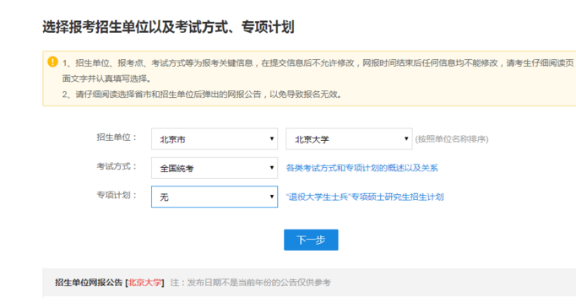Open the 退役大学生士兵 special plan link
This screenshot has width=576, height=308.
point(365,197)
